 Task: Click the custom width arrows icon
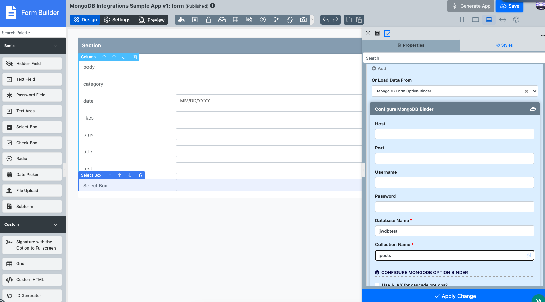tap(503, 20)
